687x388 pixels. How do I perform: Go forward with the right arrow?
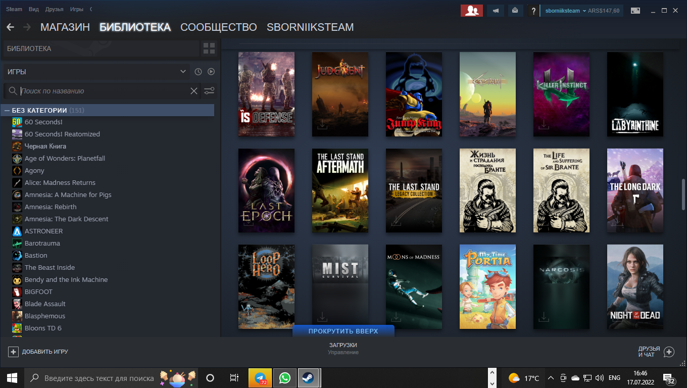(x=27, y=27)
